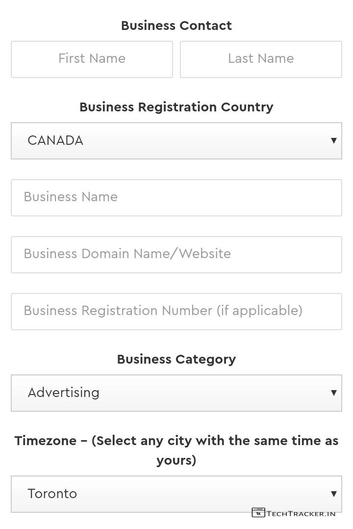Image resolution: width=353 pixels, height=529 pixels.
Task: Click the arrow next to Advertising
Action: [x=333, y=393]
